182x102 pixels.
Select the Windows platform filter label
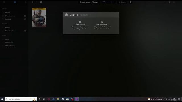[95, 2]
